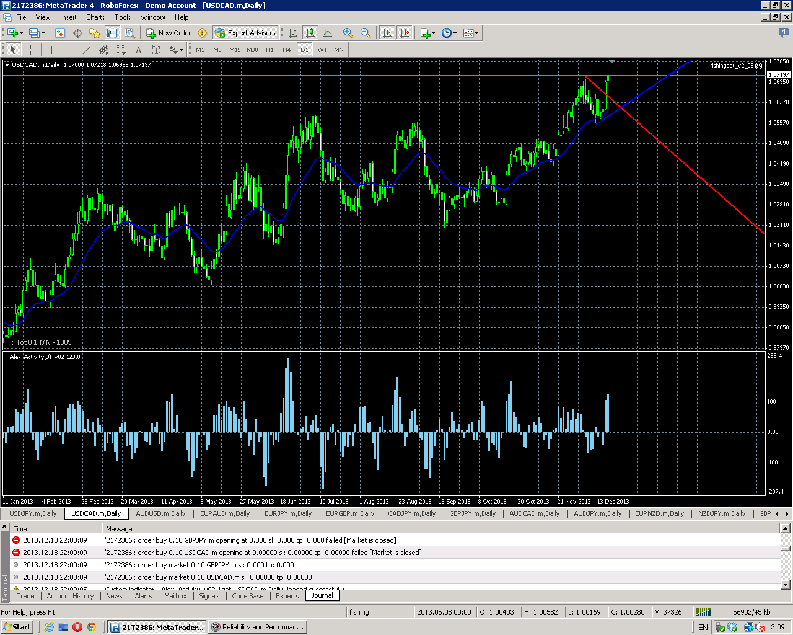Toggle the Terminal panel icon
The width and height of the screenshot is (793, 635).
112,33
